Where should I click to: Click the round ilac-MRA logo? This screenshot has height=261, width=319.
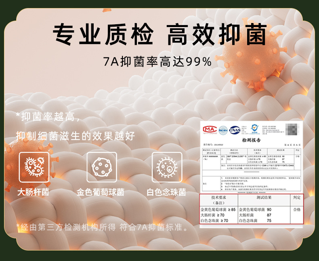(223, 130)
